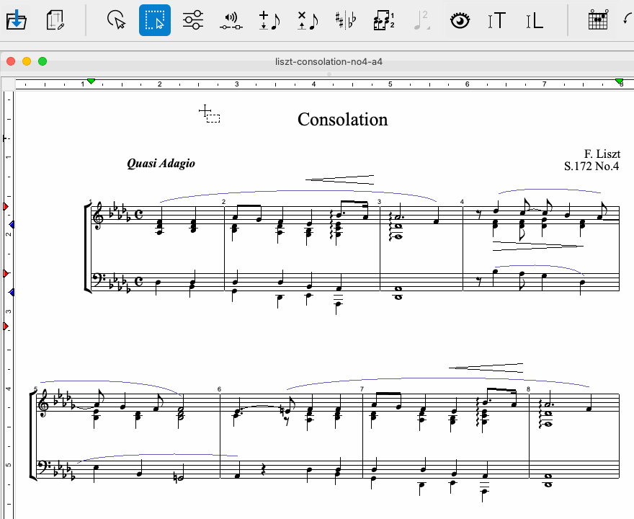Select the tempo marking Quasi Adagio
The image size is (634, 519).
(x=161, y=164)
